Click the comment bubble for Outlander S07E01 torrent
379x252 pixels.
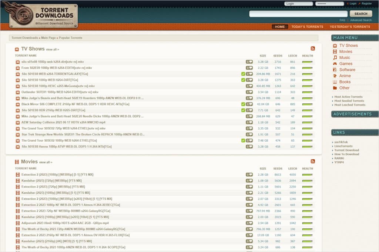point(249,92)
